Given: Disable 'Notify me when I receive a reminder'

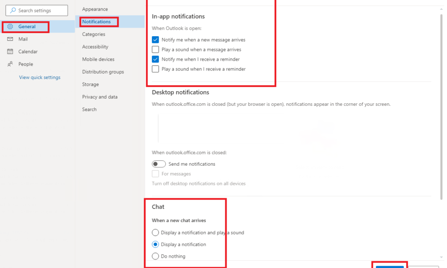Looking at the screenshot, I should [155, 59].
